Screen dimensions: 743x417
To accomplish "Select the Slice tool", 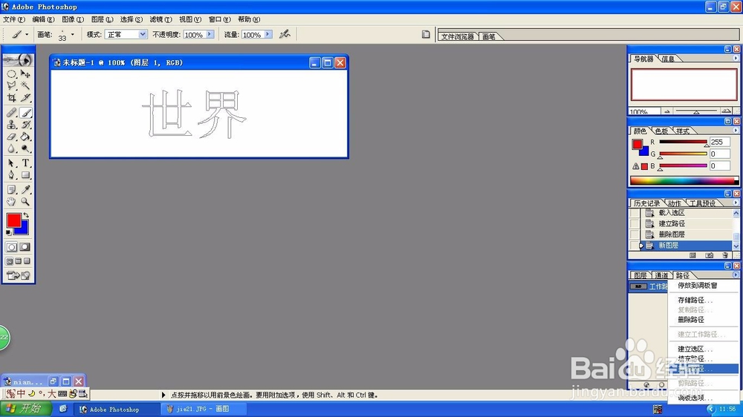I will click(x=25, y=98).
